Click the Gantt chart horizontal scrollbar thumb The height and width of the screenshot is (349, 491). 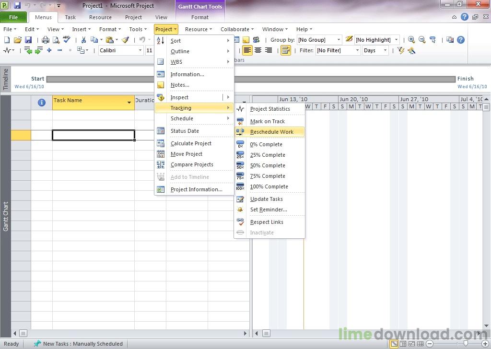(x=266, y=333)
